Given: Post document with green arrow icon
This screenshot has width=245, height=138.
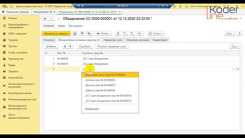Looking at the screenshot, I should click(82, 33).
